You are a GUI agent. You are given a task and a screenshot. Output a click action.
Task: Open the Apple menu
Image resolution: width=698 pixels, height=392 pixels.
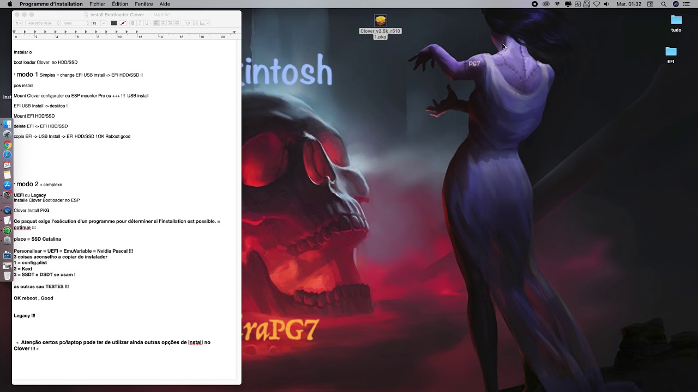[x=9, y=4]
